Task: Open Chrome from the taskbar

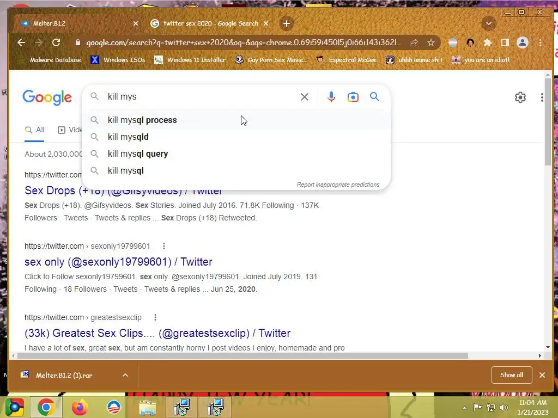Action: 46,407
